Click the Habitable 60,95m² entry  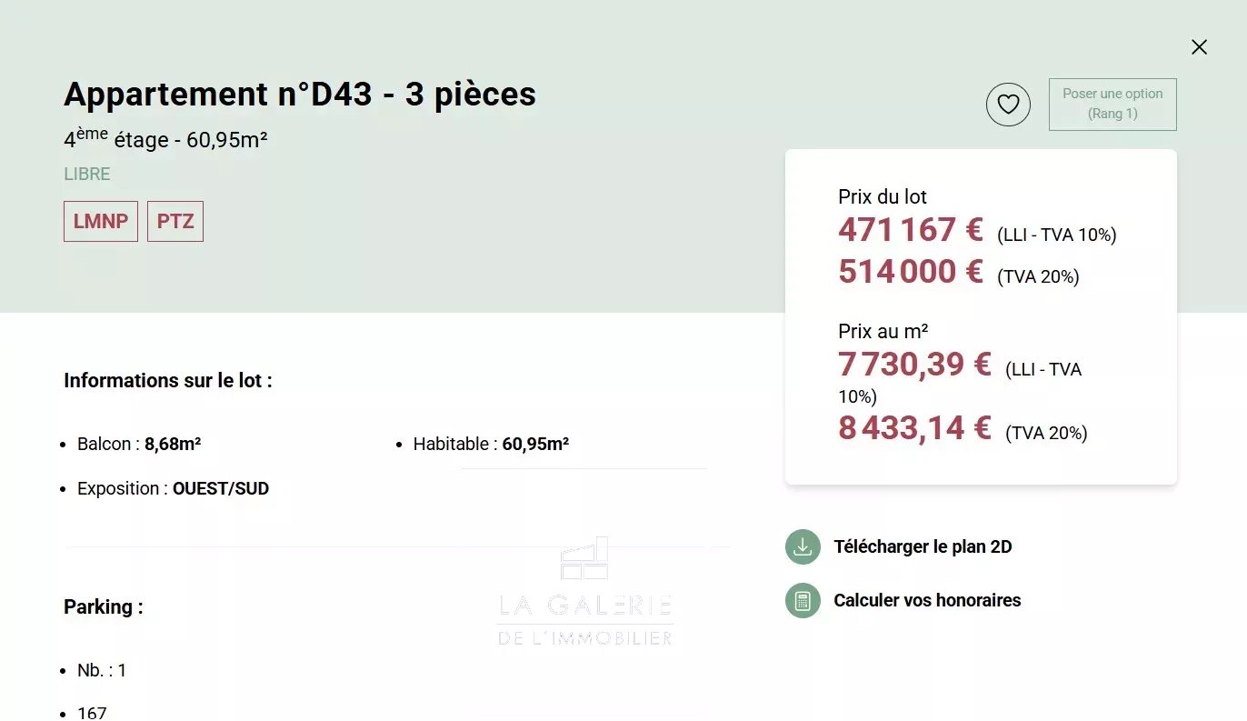coord(491,445)
